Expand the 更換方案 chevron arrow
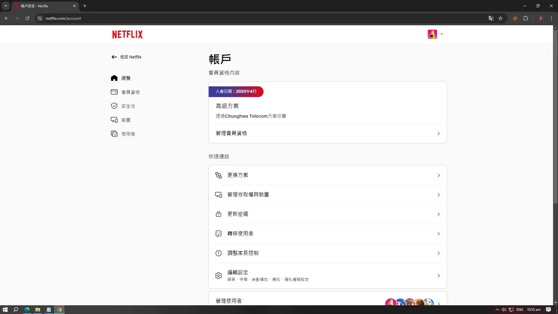558x314 pixels. pos(439,175)
